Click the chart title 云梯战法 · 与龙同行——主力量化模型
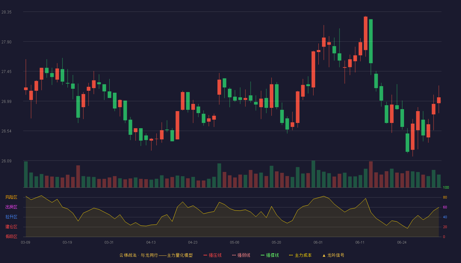Screen dimensions: 461x263 point(156,255)
